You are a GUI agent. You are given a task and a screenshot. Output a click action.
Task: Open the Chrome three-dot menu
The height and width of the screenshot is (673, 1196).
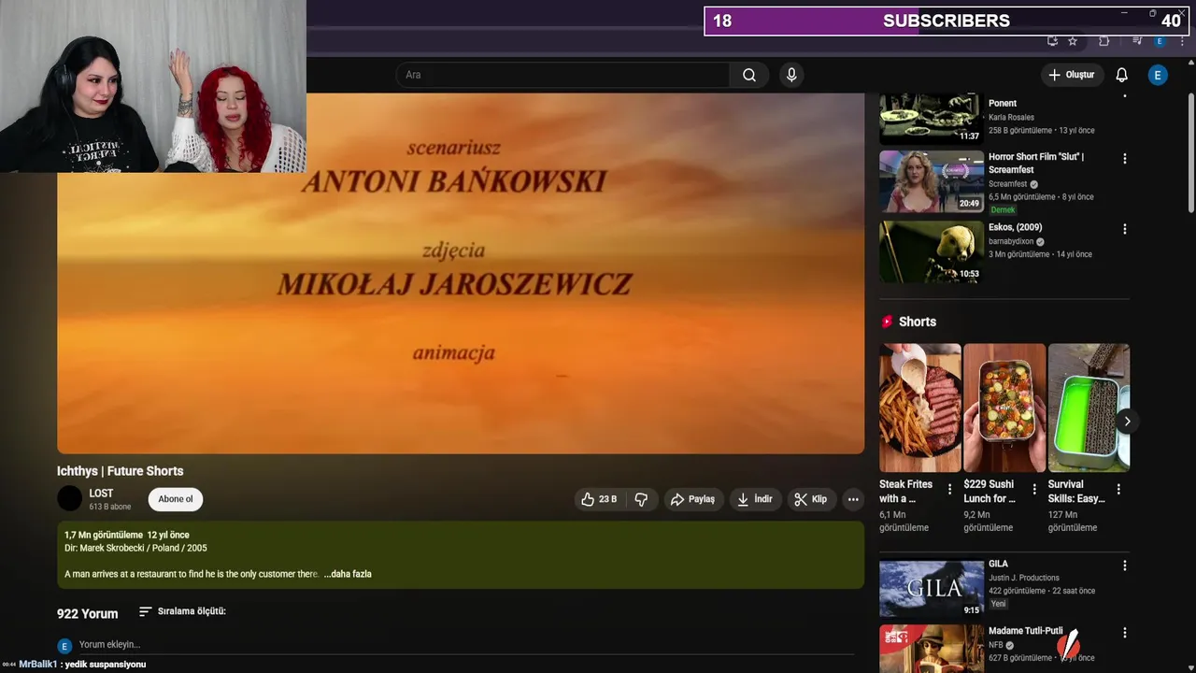[1182, 41]
